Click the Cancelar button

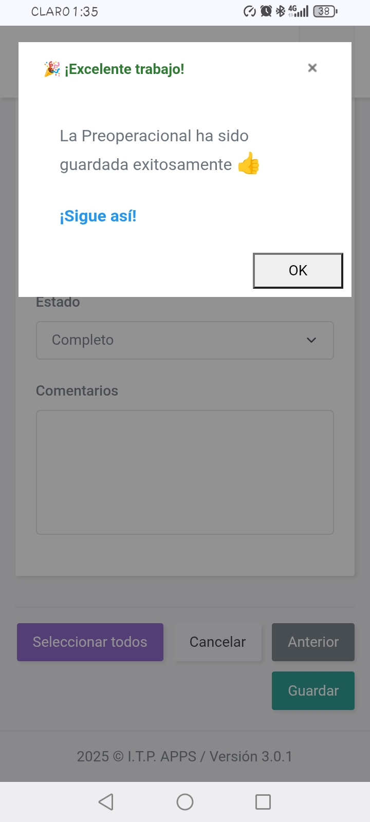(218, 642)
